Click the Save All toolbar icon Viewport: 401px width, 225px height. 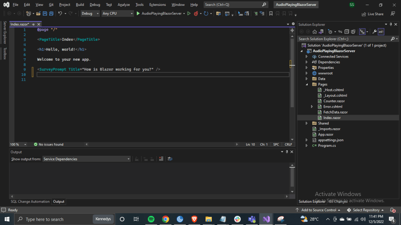pos(51,13)
